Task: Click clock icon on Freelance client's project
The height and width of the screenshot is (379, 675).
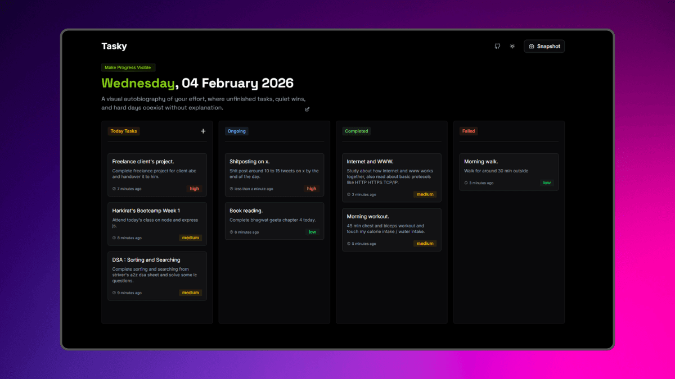Action: click(114, 189)
